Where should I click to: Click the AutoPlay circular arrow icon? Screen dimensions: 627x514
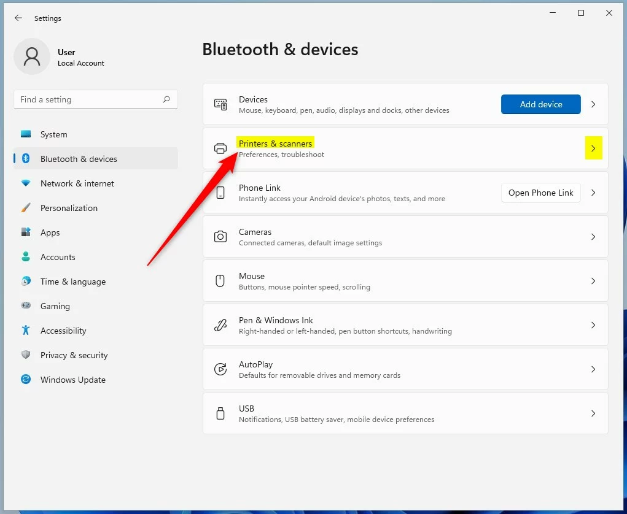click(220, 369)
